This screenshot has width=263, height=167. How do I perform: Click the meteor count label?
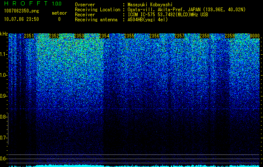(59, 13)
